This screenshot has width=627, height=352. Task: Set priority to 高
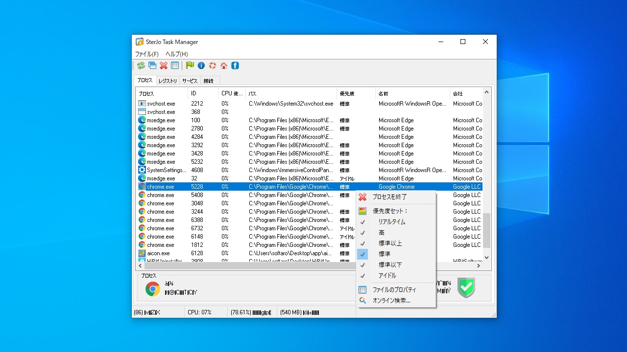(x=396, y=233)
